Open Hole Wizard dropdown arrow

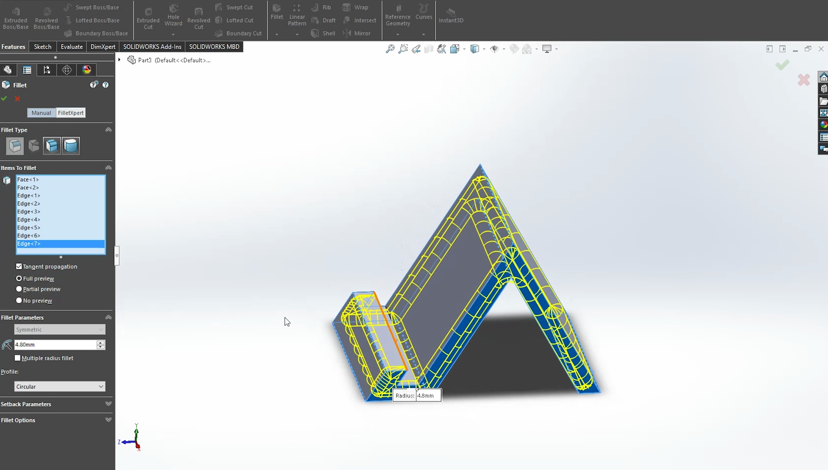coord(173,34)
